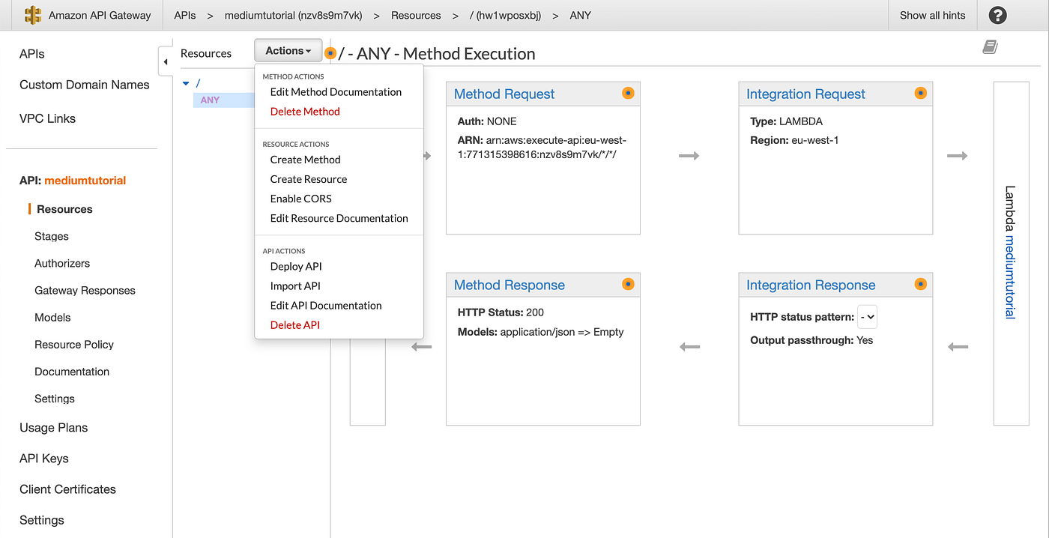Screen dimensions: 1049x538
Task: Open the Method Response link
Action: click(x=510, y=285)
